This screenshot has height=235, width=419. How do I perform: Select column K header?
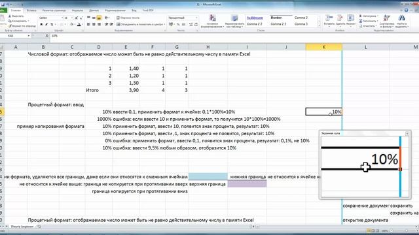click(x=323, y=47)
